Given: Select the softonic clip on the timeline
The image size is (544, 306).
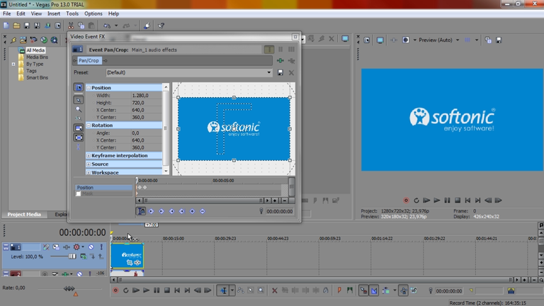Looking at the screenshot, I should pyautogui.click(x=127, y=256).
